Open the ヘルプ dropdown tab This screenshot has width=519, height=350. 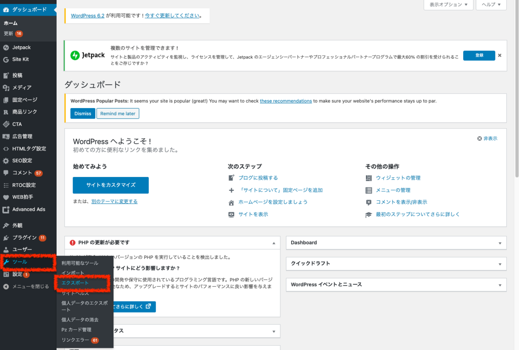tap(491, 5)
